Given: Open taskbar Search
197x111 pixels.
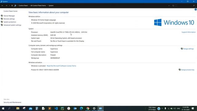Looking at the screenshot, I should 9,108.
